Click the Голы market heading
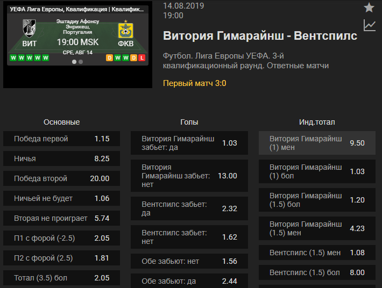This screenshot has height=288, width=382. (189, 122)
